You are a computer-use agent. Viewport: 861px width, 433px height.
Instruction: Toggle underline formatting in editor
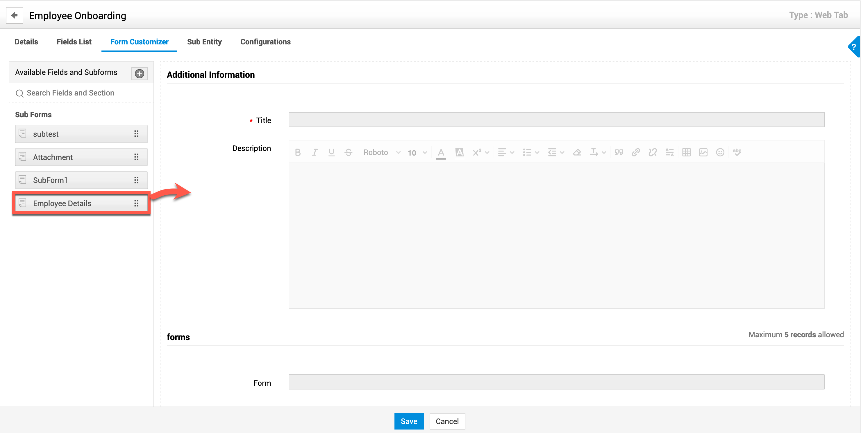pyautogui.click(x=331, y=152)
